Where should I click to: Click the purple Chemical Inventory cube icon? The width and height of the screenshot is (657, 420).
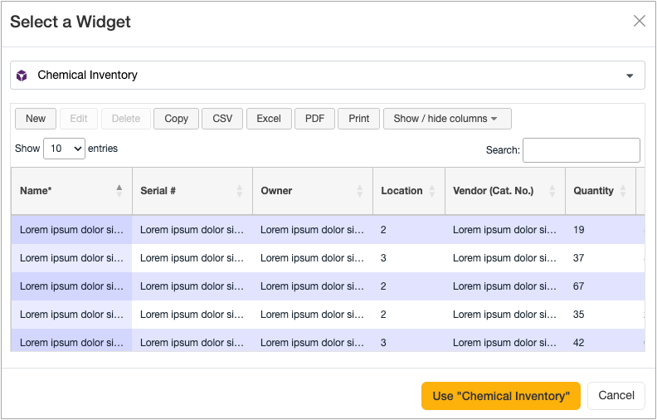(x=22, y=76)
